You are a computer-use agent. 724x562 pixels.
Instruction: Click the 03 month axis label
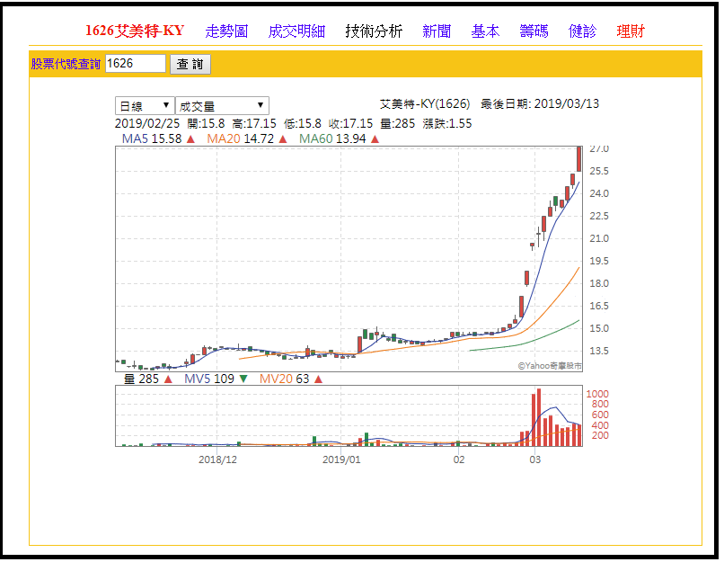click(534, 459)
